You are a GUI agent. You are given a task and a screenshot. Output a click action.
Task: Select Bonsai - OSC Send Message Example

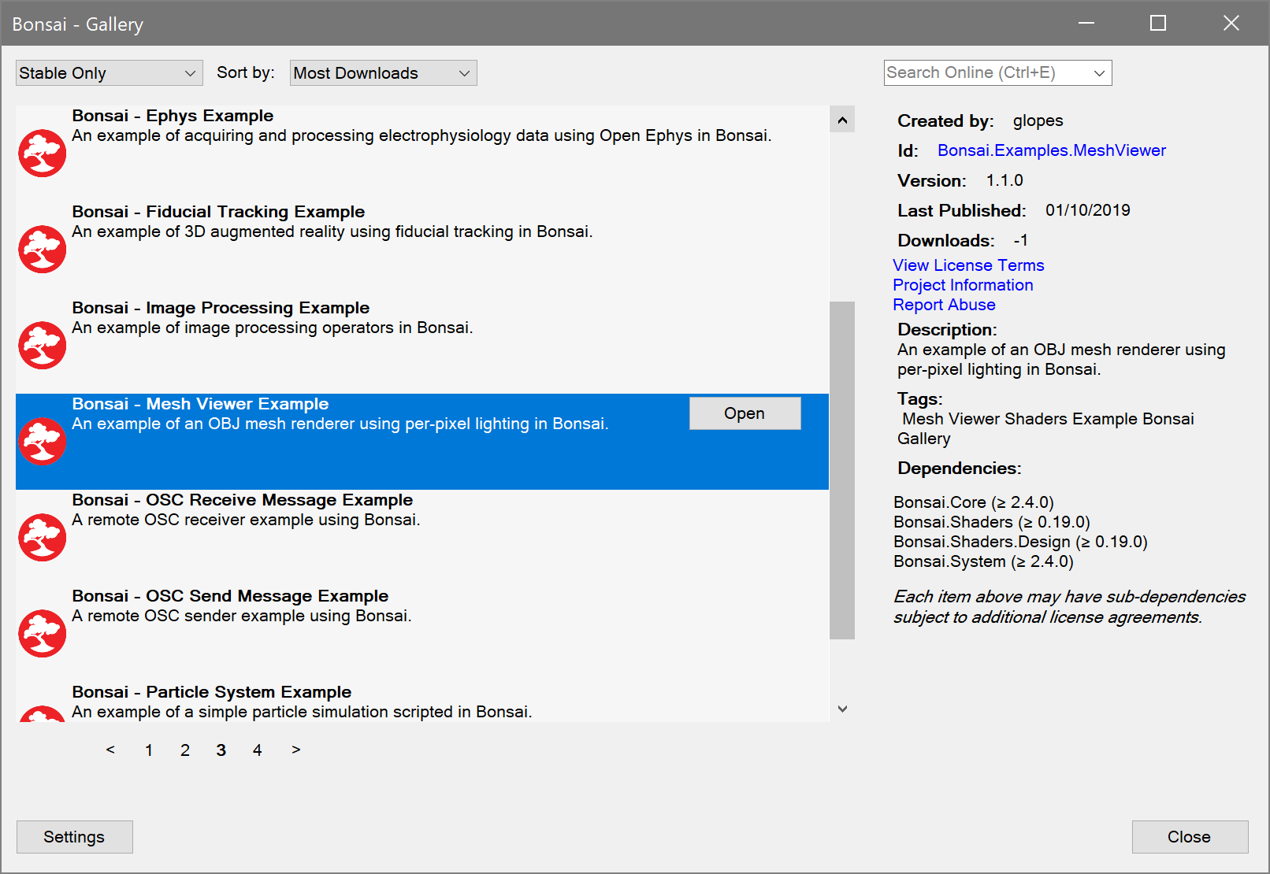coord(230,596)
